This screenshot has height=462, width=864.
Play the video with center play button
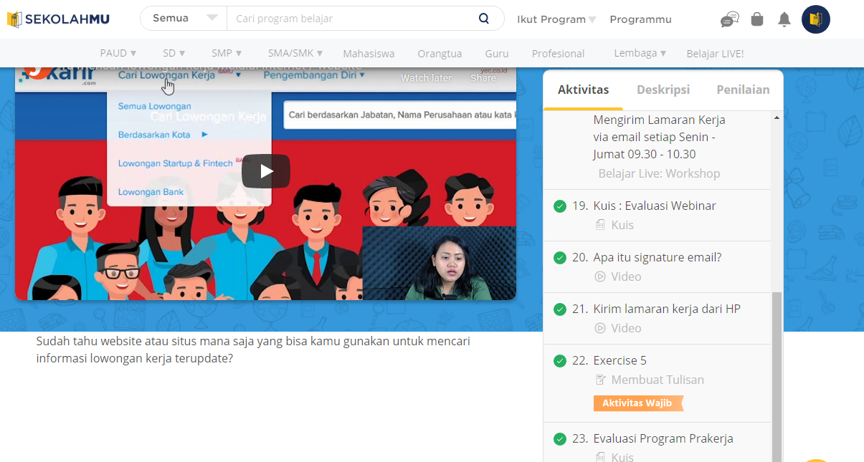(x=266, y=171)
